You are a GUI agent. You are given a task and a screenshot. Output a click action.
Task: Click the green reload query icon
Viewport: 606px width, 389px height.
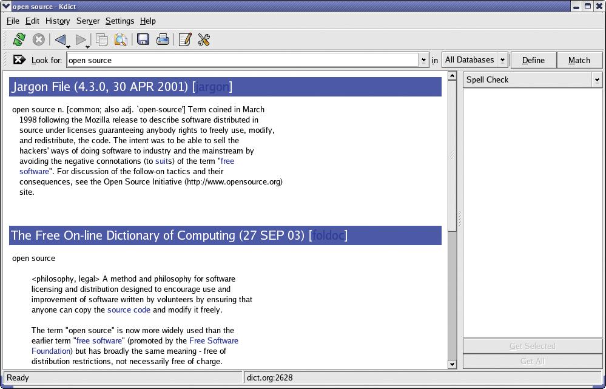pos(19,39)
